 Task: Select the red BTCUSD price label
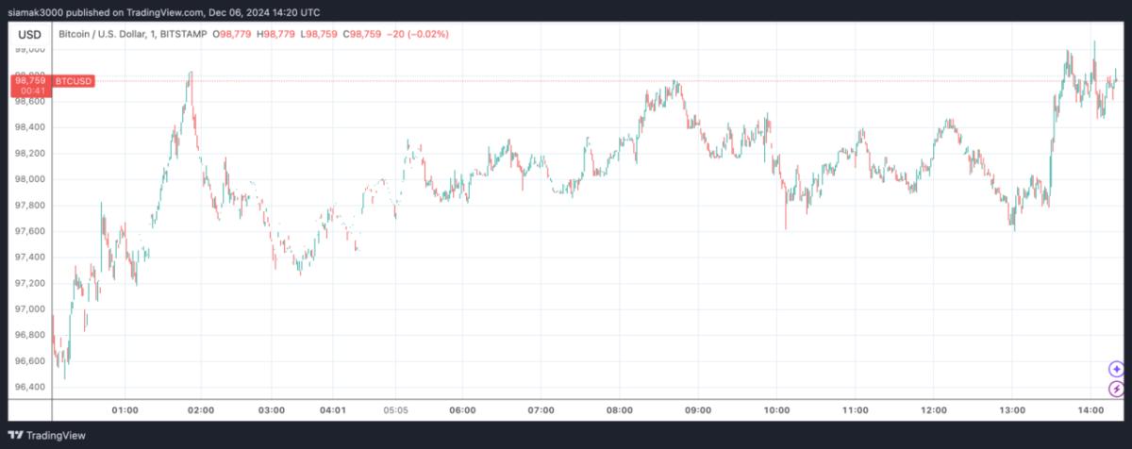click(75, 81)
